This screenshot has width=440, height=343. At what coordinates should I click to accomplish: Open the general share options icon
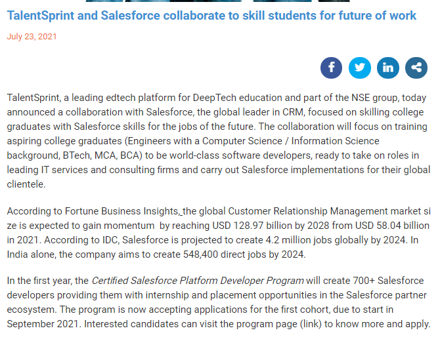tap(416, 68)
